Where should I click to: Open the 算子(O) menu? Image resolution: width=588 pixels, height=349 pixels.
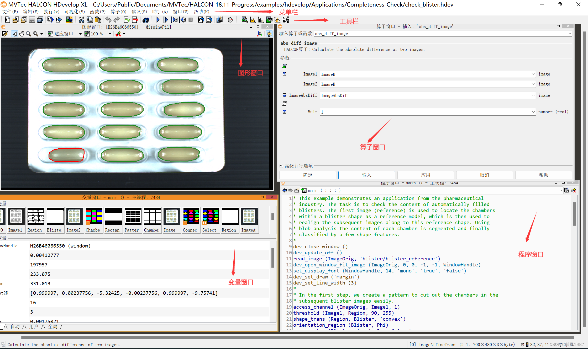click(118, 12)
